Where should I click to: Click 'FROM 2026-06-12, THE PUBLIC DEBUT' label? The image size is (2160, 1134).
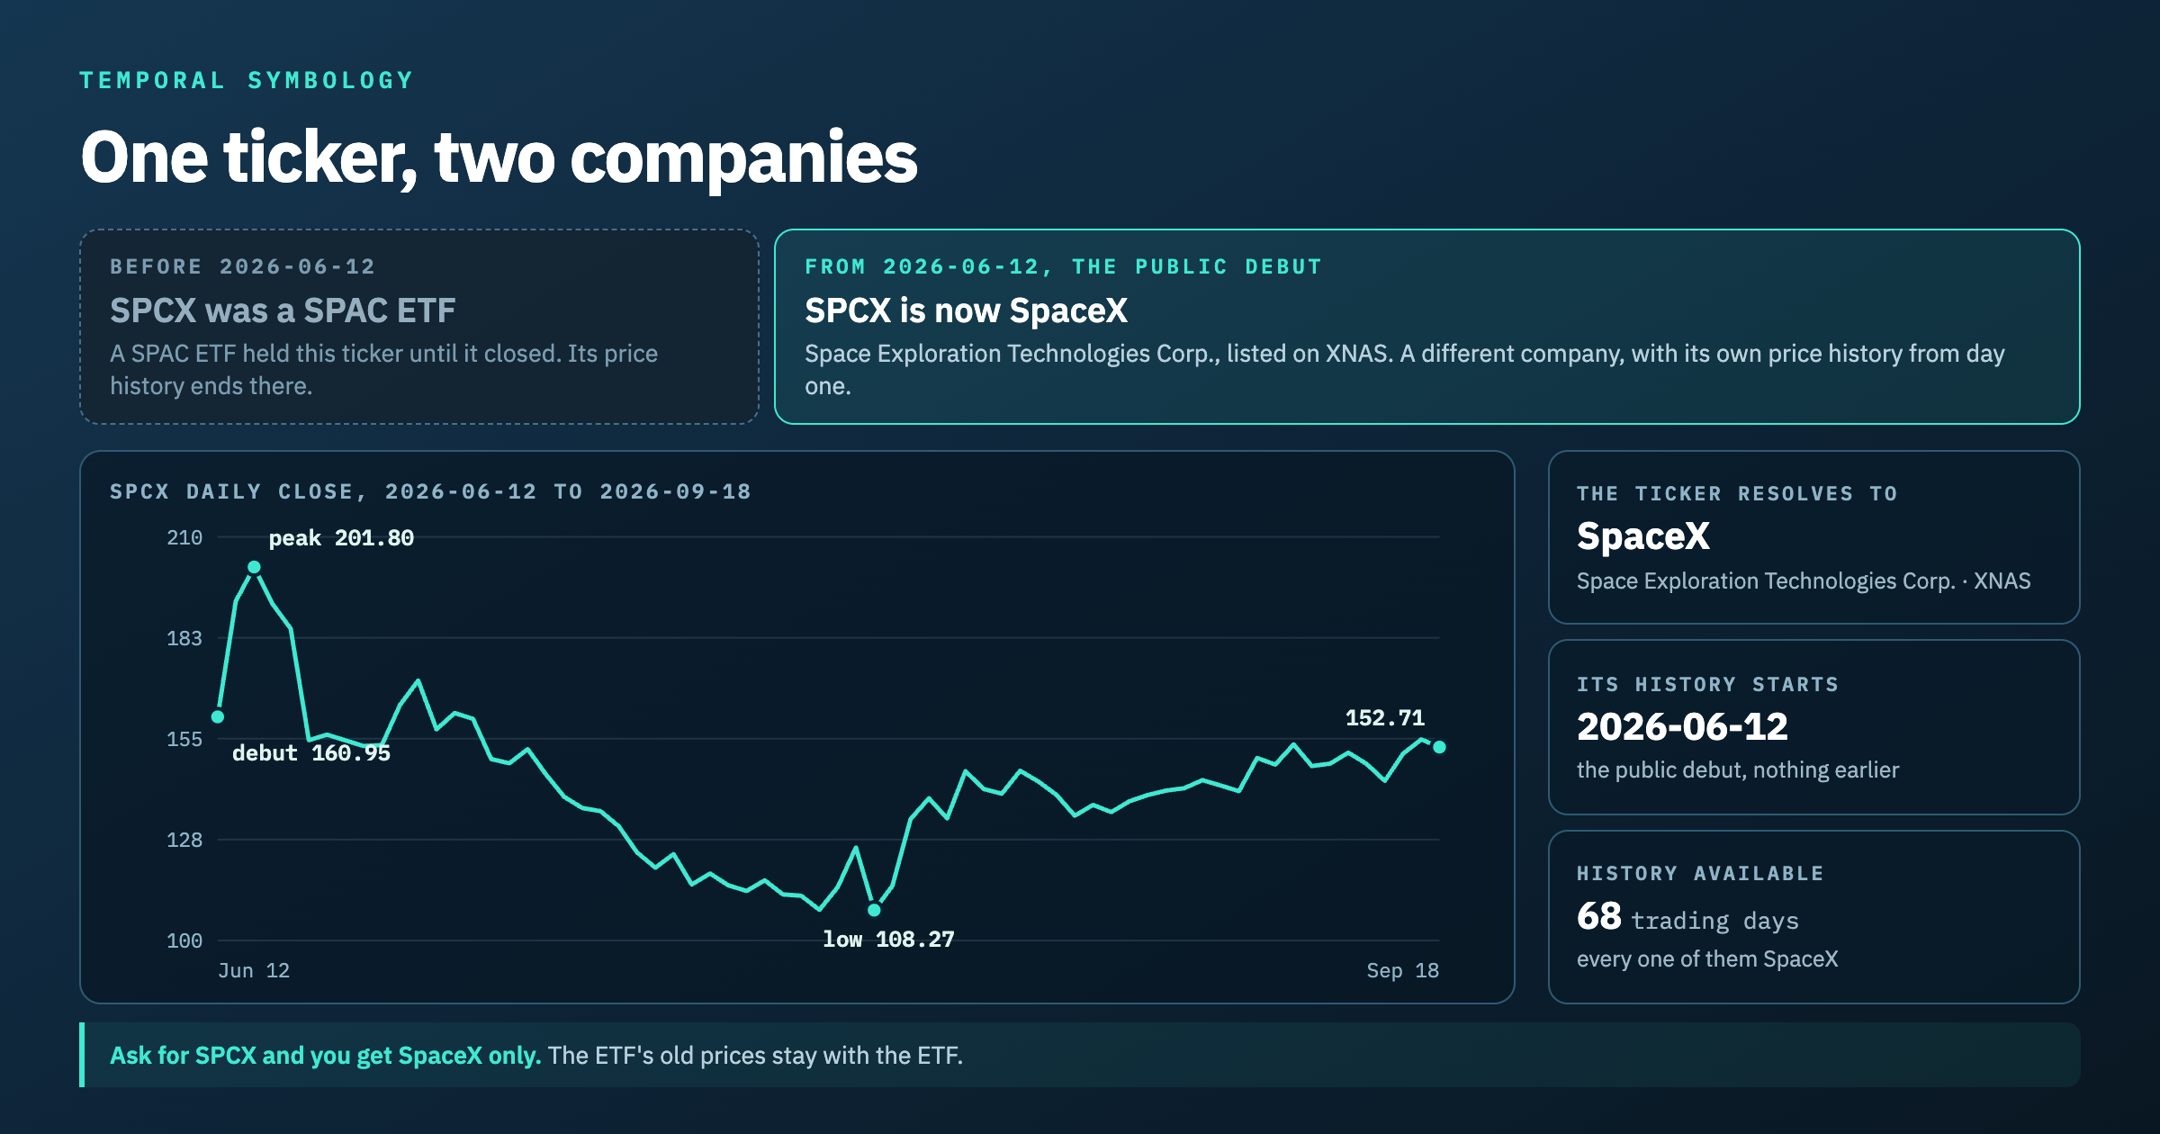point(1063,266)
